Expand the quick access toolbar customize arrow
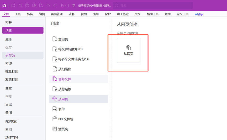227x140 pixels. tap(74, 5)
